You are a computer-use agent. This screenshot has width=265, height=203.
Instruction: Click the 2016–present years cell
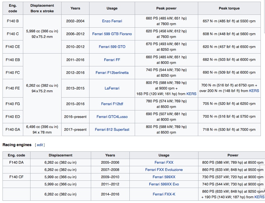(x=75, y=117)
